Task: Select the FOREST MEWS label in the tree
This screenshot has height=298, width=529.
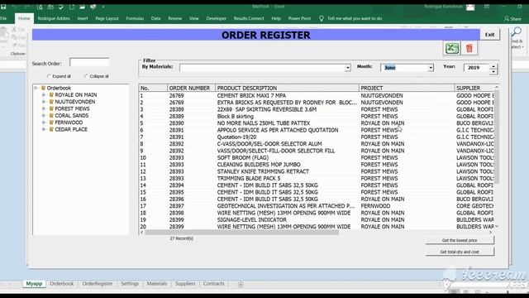Action: pyautogui.click(x=72, y=108)
